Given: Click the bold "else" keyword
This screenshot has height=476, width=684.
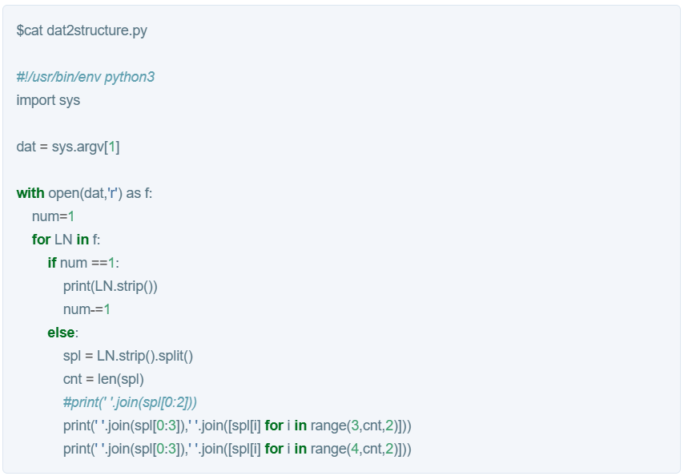Looking at the screenshot, I should [x=61, y=333].
